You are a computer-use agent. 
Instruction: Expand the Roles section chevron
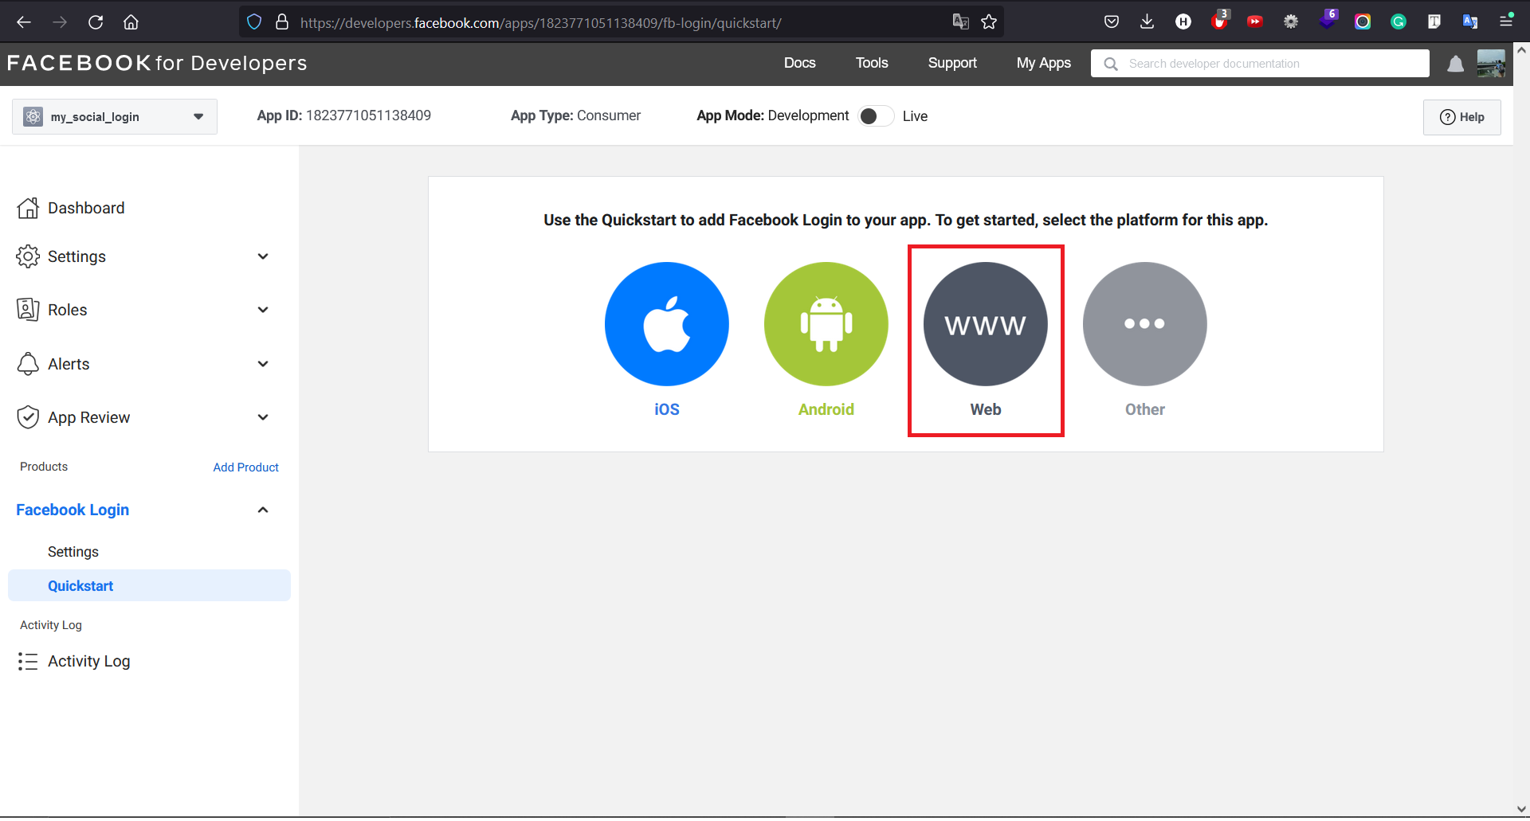tap(263, 310)
